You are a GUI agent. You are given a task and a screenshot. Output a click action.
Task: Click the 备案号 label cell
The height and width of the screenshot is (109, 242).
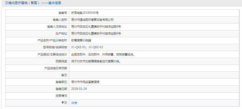pyautogui.click(x=37, y=13)
